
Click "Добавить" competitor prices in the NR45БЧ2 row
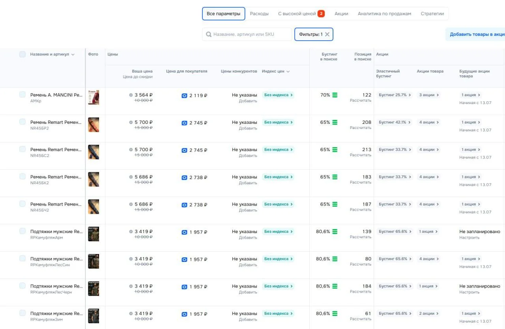point(248,210)
